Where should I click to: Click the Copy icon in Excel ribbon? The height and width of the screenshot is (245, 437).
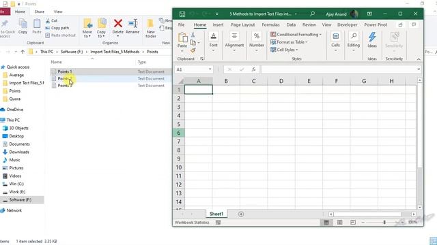click(193, 42)
